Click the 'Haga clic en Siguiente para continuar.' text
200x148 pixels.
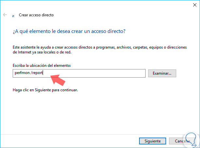(x=45, y=90)
